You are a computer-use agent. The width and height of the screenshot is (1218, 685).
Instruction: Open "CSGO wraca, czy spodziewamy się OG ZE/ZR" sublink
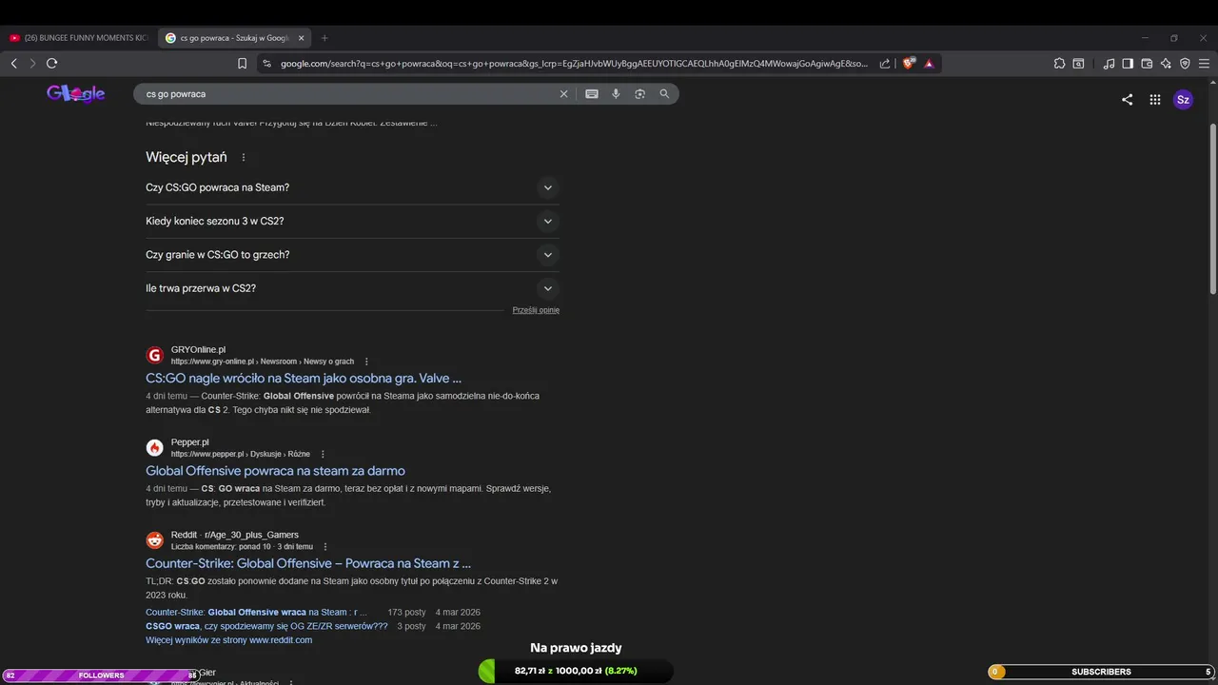(x=266, y=626)
